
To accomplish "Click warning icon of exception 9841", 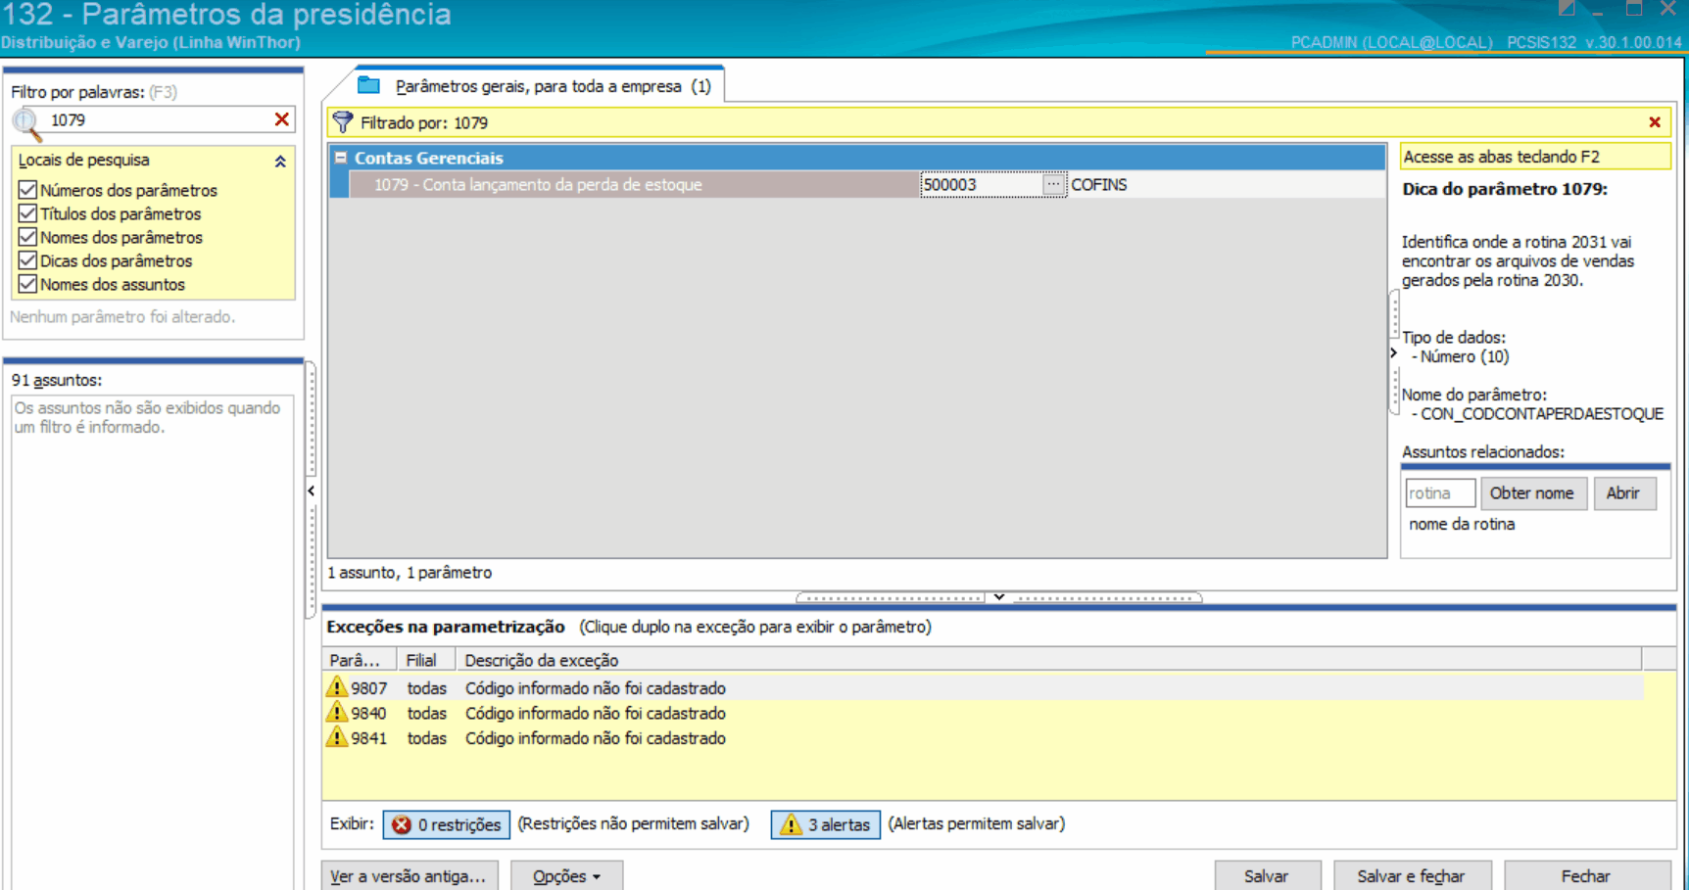I will (337, 737).
